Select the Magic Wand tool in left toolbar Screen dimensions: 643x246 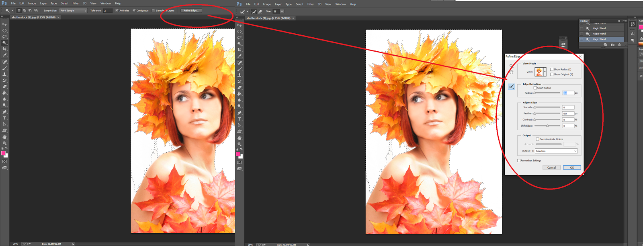(4, 43)
